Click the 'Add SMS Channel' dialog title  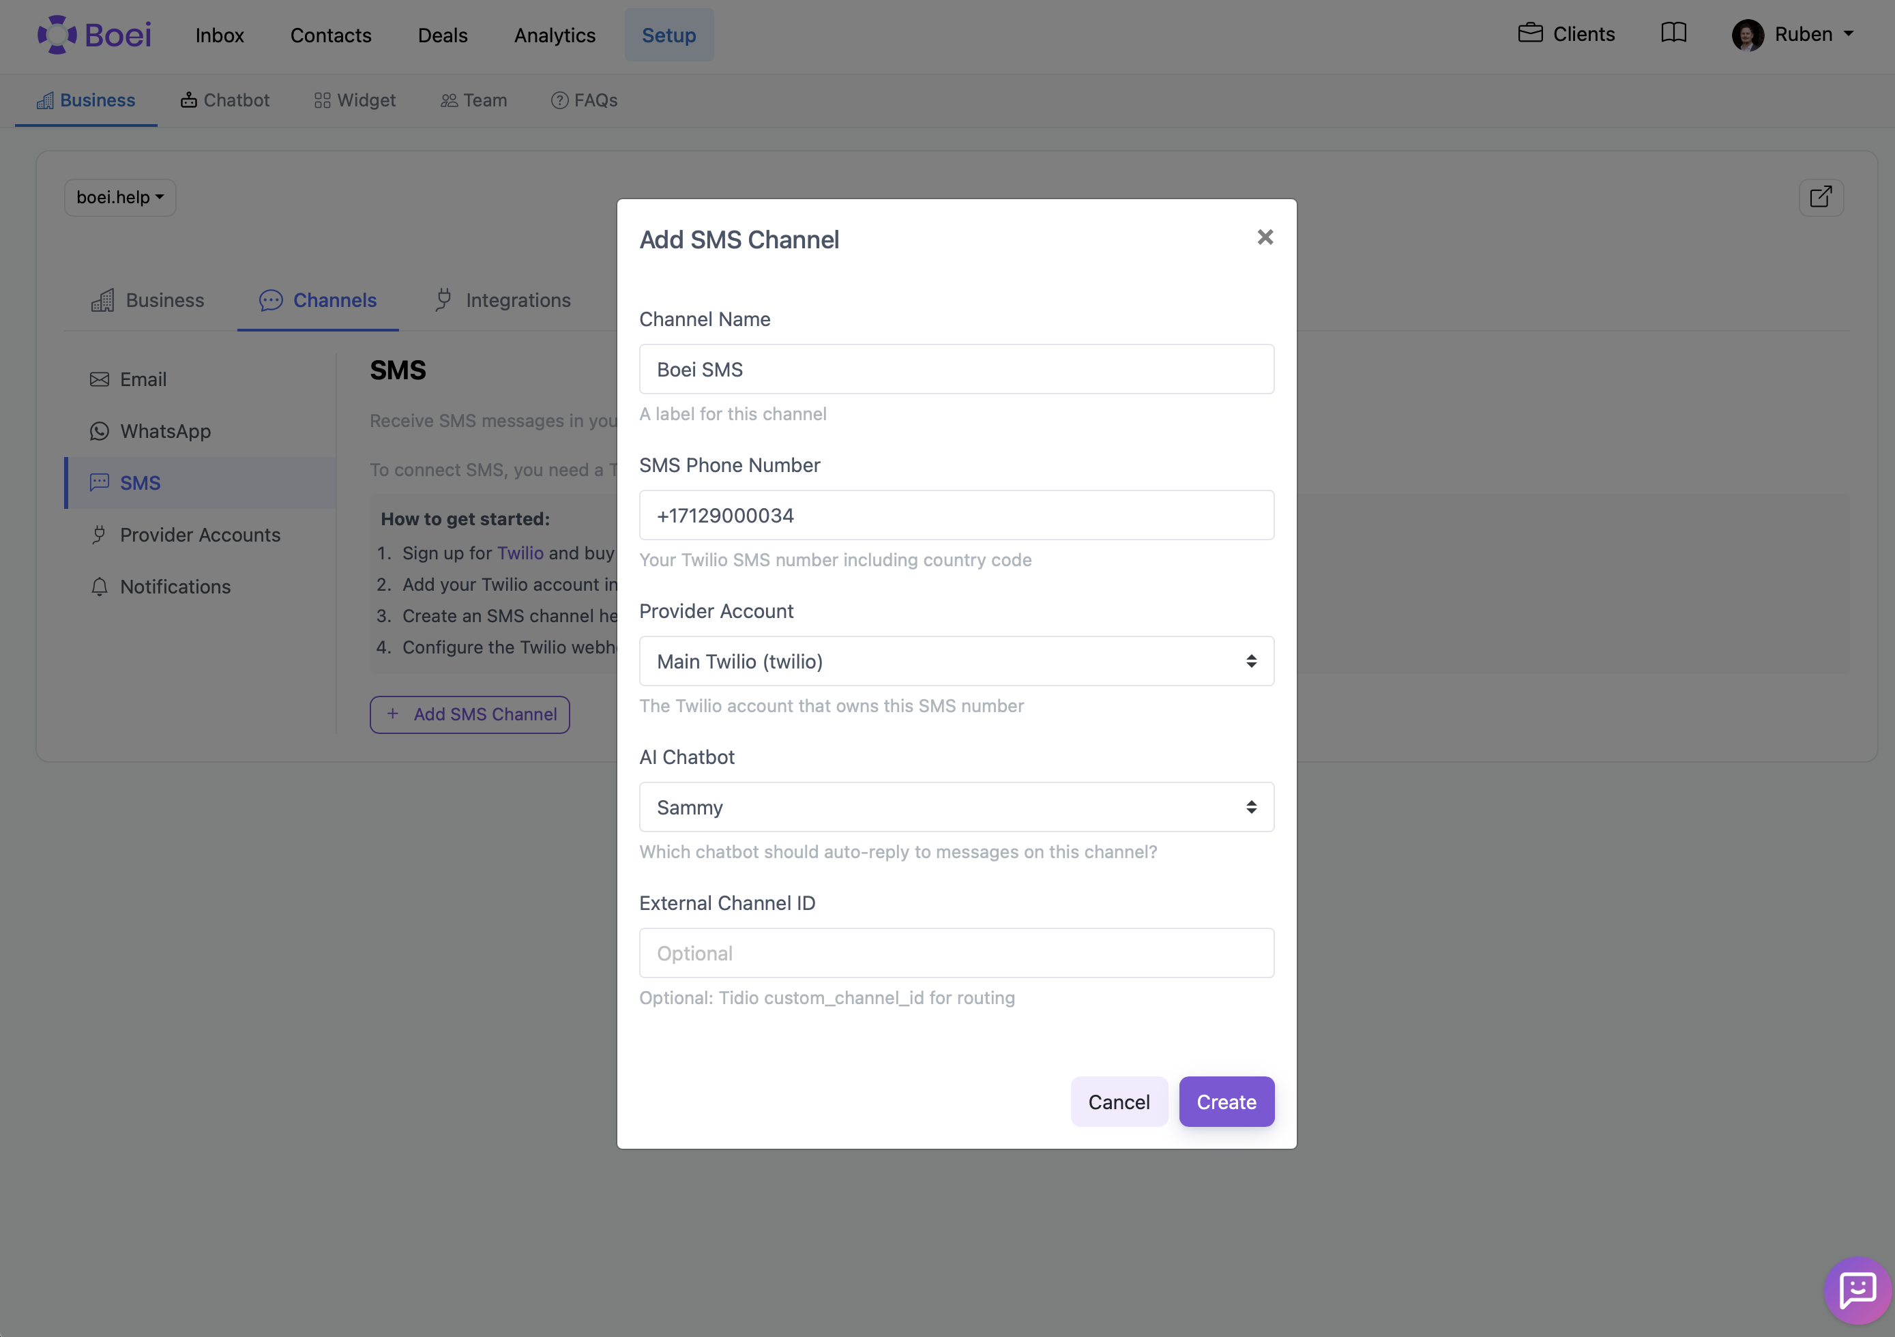tap(739, 240)
